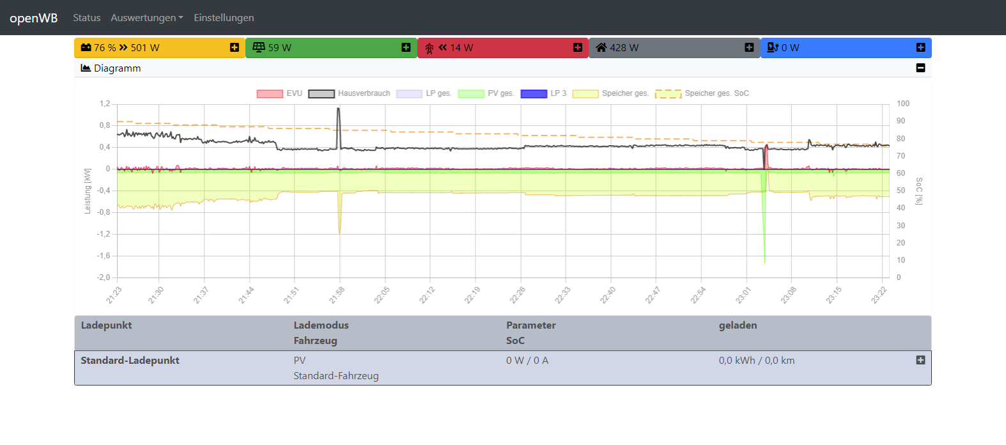The image size is (1006, 445).
Task: Expand the Standard-Ladepunkt row details
Action: point(920,360)
